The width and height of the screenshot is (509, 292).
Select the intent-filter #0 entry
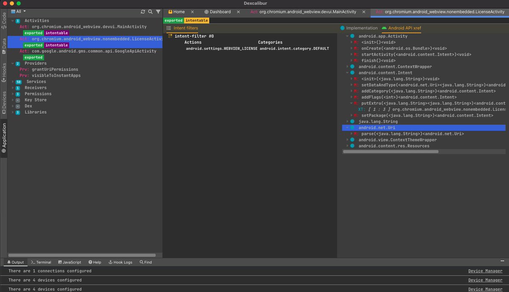click(191, 36)
